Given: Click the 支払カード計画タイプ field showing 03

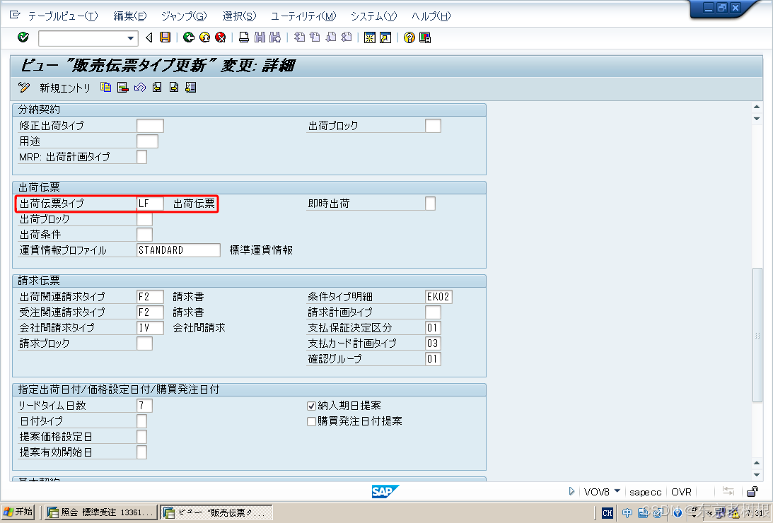Looking at the screenshot, I should click(x=432, y=343).
